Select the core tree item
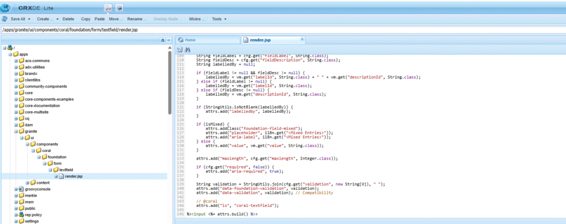The image size is (566, 224). pyautogui.click(x=29, y=93)
